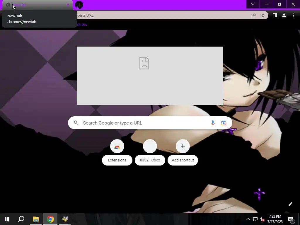Click the Extensions shortcut label
This screenshot has width=300, height=225.
point(117,160)
